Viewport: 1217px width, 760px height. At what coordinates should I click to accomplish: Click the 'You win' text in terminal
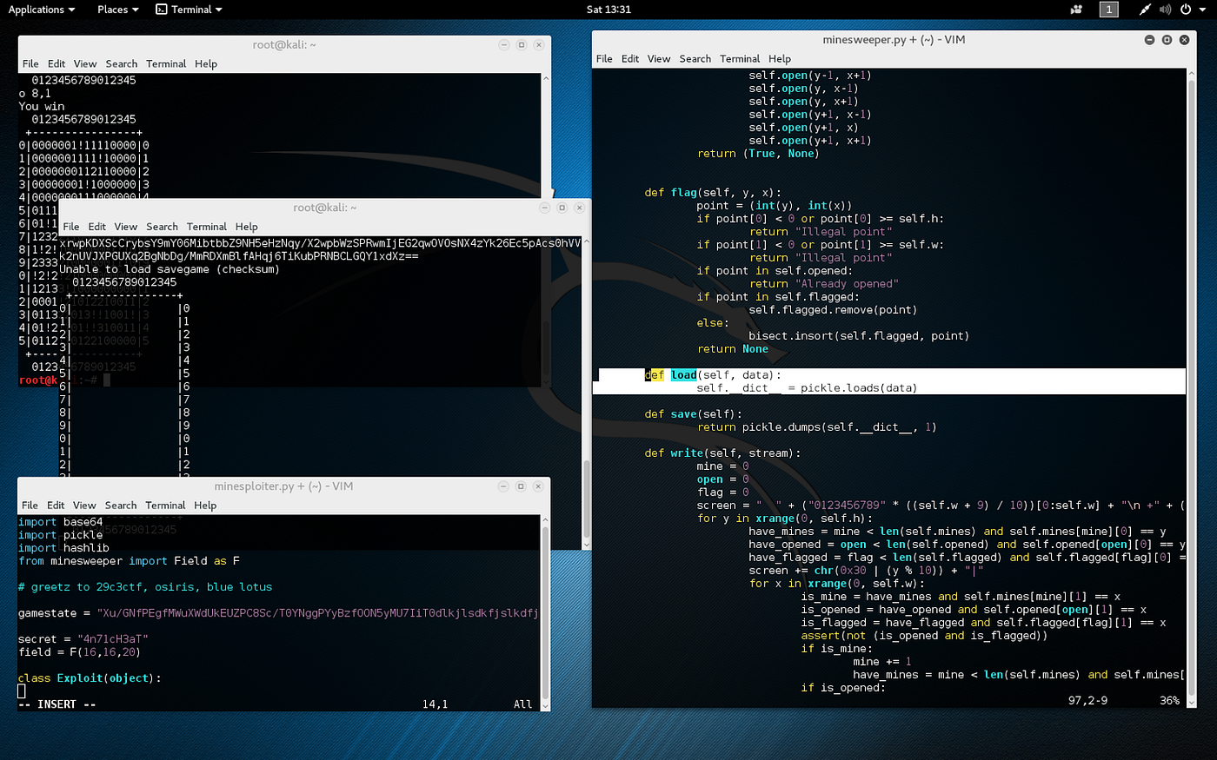pos(42,107)
